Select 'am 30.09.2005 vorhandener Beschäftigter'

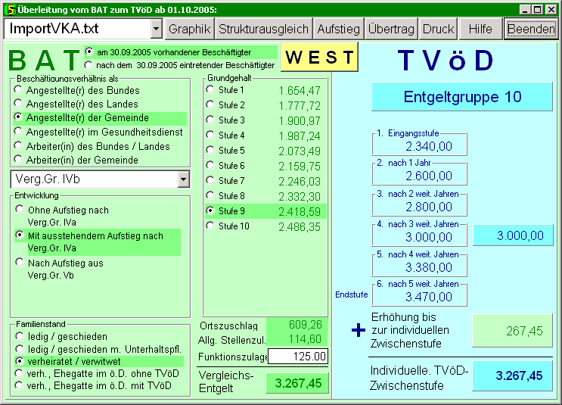(181, 52)
